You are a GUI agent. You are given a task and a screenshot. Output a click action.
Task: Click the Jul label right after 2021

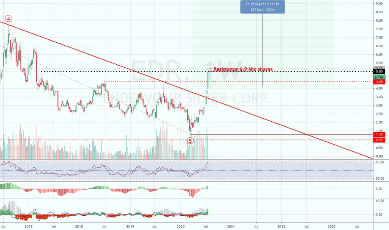pyautogui.click(x=256, y=227)
